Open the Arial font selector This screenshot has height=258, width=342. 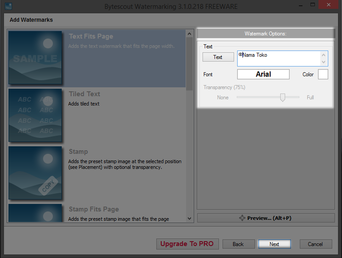[263, 74]
